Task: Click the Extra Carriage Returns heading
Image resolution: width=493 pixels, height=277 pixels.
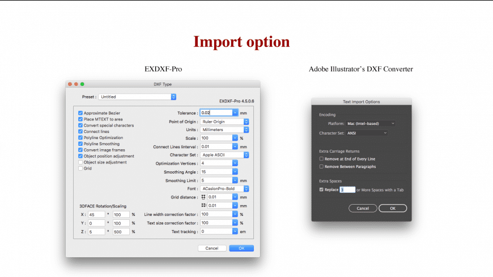Action: point(339,151)
